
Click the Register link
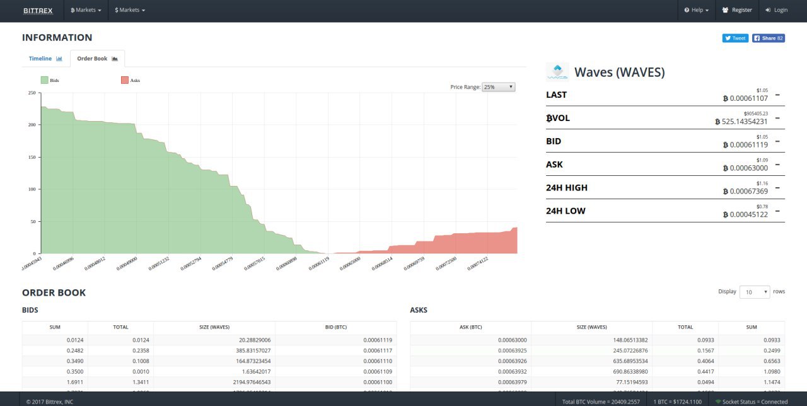[737, 10]
